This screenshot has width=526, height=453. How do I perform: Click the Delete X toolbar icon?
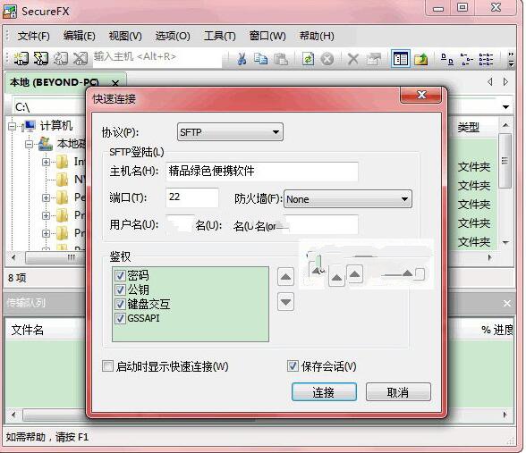[x=352, y=59]
